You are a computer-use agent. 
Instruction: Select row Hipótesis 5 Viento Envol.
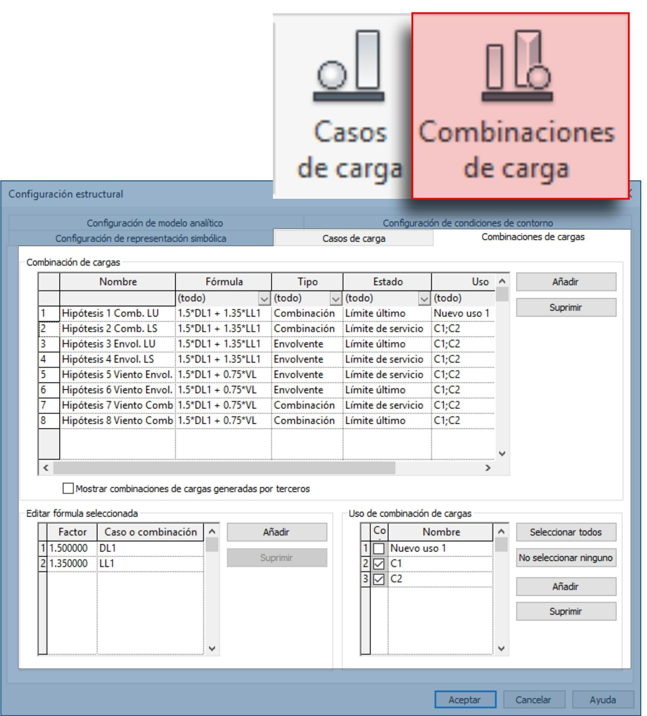117,374
